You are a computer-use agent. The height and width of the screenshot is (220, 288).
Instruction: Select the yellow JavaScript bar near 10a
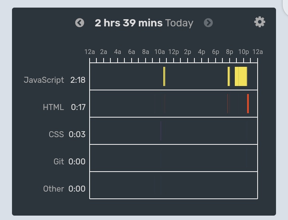click(x=164, y=76)
